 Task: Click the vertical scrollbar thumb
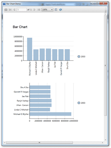[x=105, y=66]
